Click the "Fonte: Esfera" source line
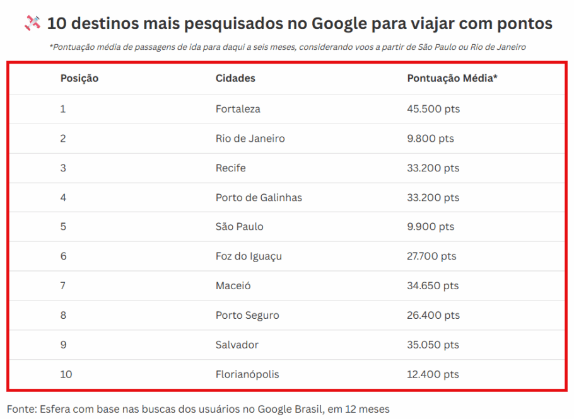The image size is (574, 419). 198,409
